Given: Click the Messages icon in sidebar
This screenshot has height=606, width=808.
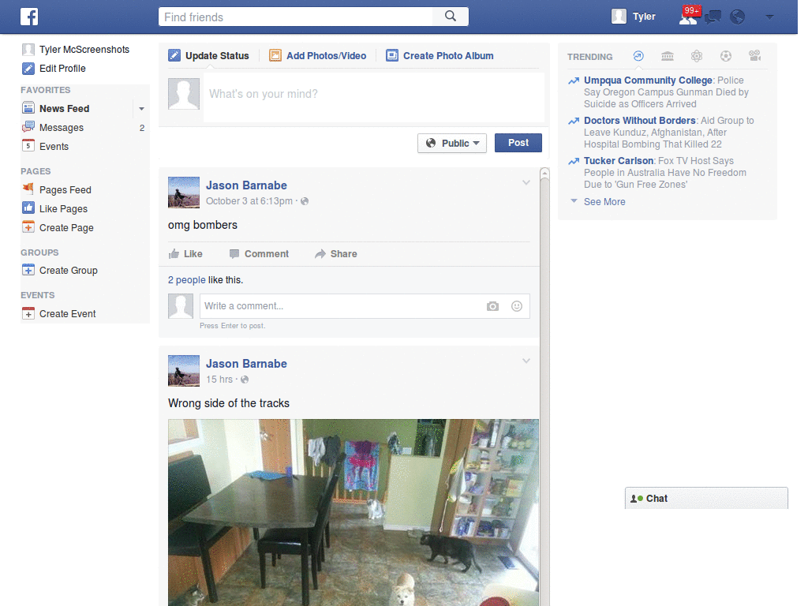Looking at the screenshot, I should pos(28,127).
